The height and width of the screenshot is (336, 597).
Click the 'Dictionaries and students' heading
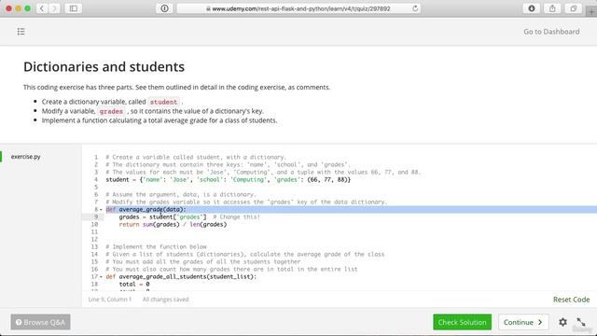coord(104,66)
